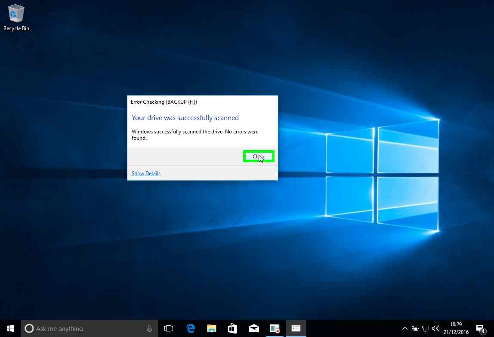Screen dimensions: 494x337
Task: Activate the Cortana microphone icon
Action: point(149,328)
